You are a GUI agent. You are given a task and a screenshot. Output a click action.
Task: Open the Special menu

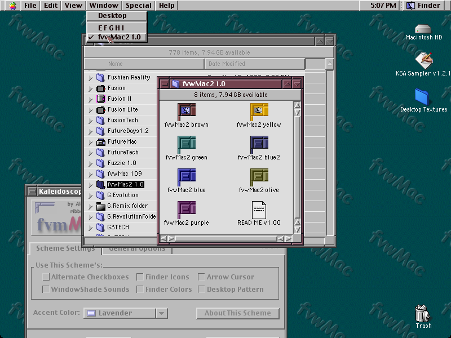138,6
